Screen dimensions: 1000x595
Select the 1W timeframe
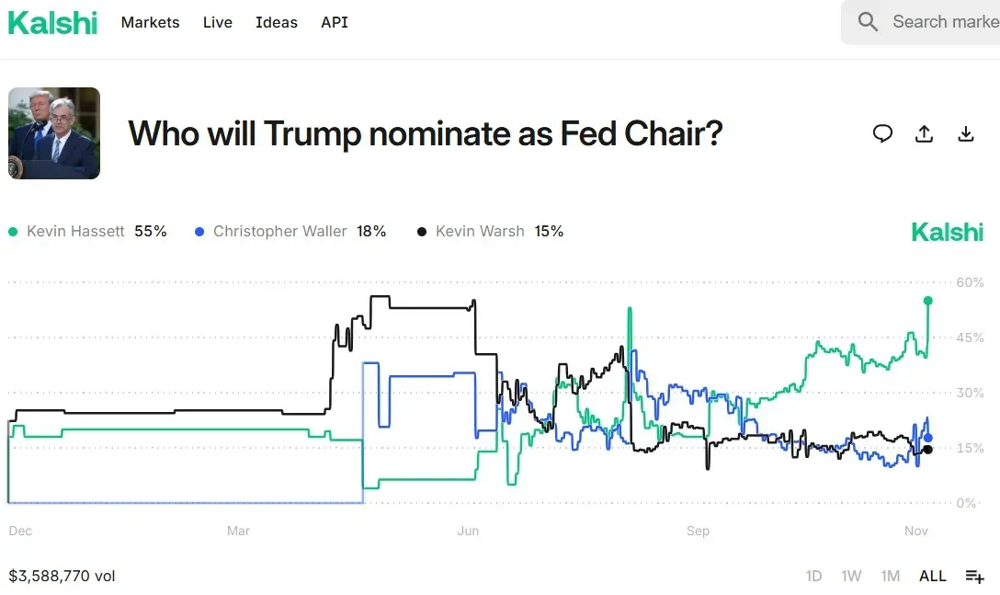tap(851, 575)
